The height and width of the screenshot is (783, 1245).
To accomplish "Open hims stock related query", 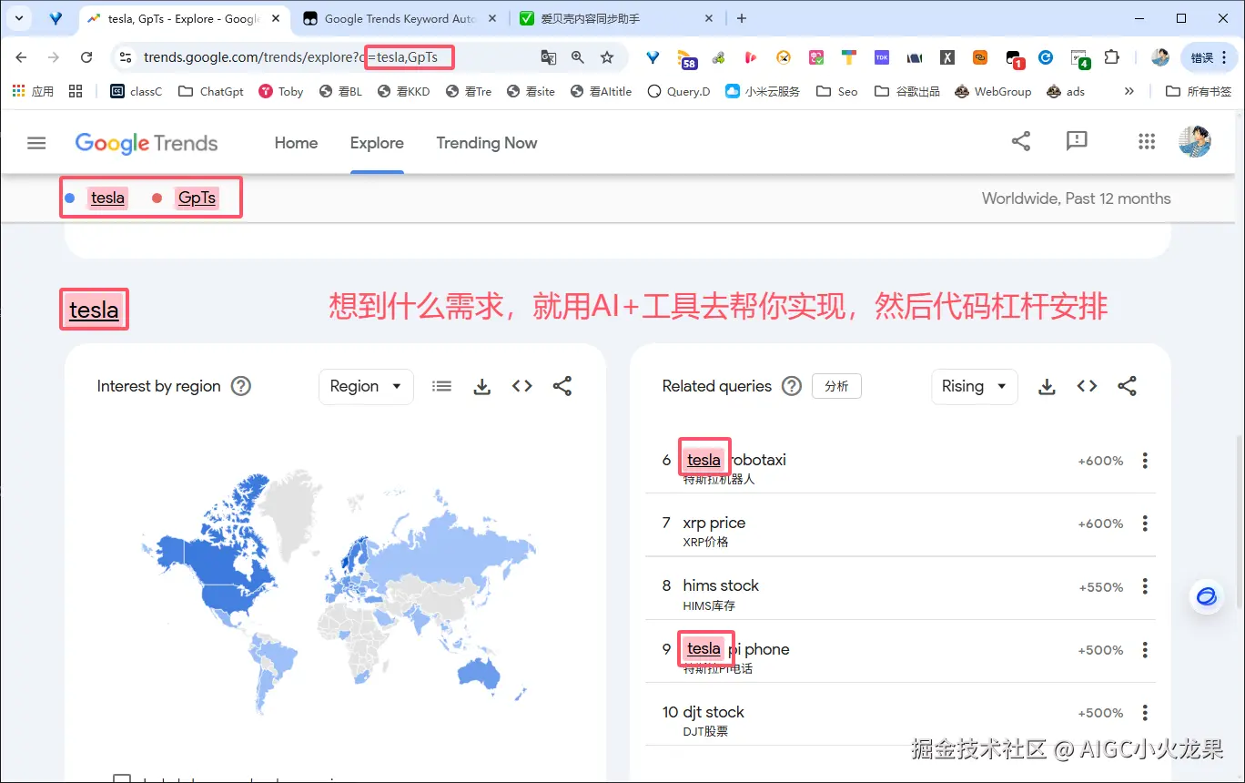I will [x=721, y=585].
